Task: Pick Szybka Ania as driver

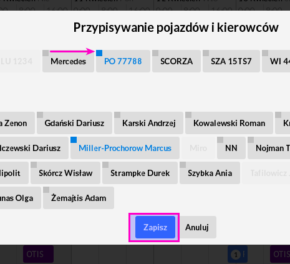Action: tap(210, 173)
